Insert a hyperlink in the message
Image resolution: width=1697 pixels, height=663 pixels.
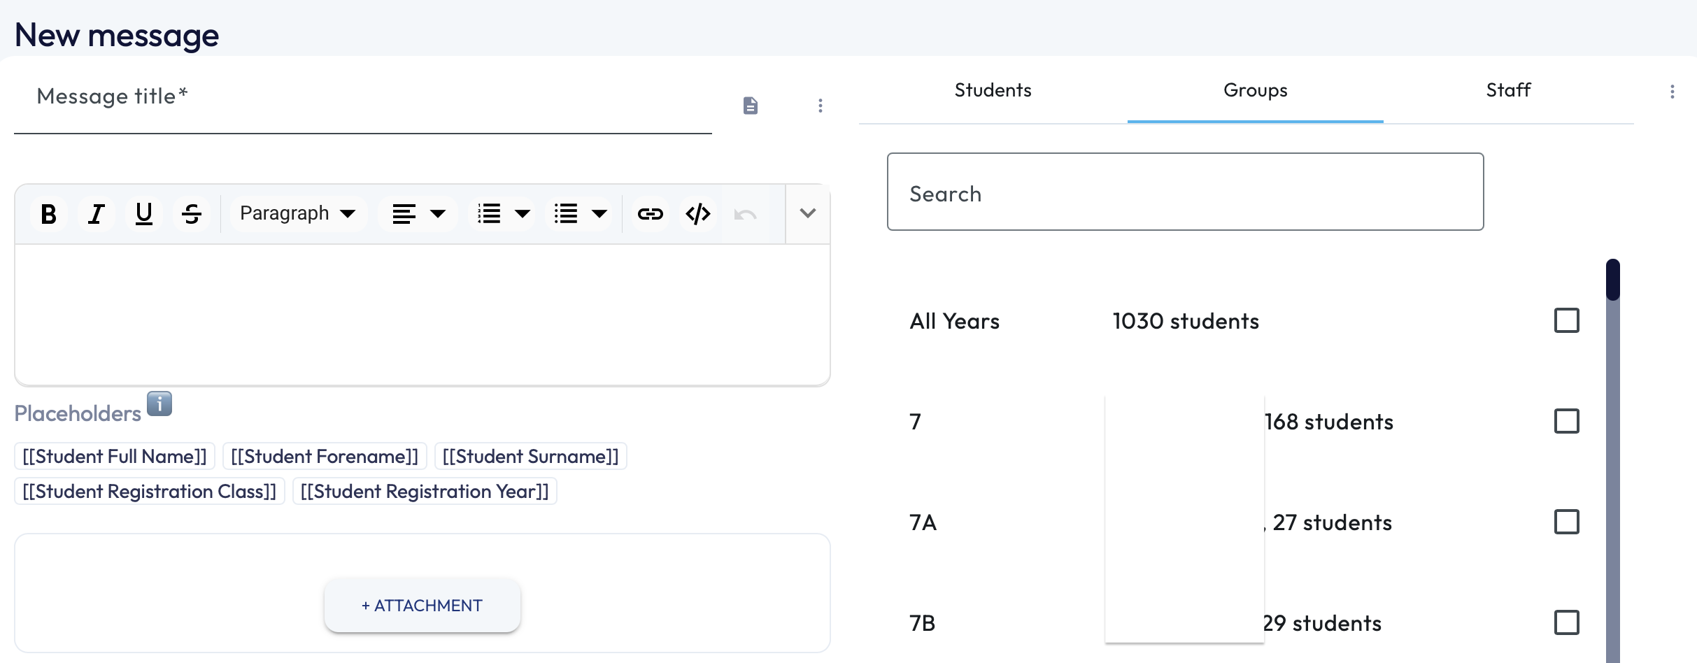[x=650, y=214]
